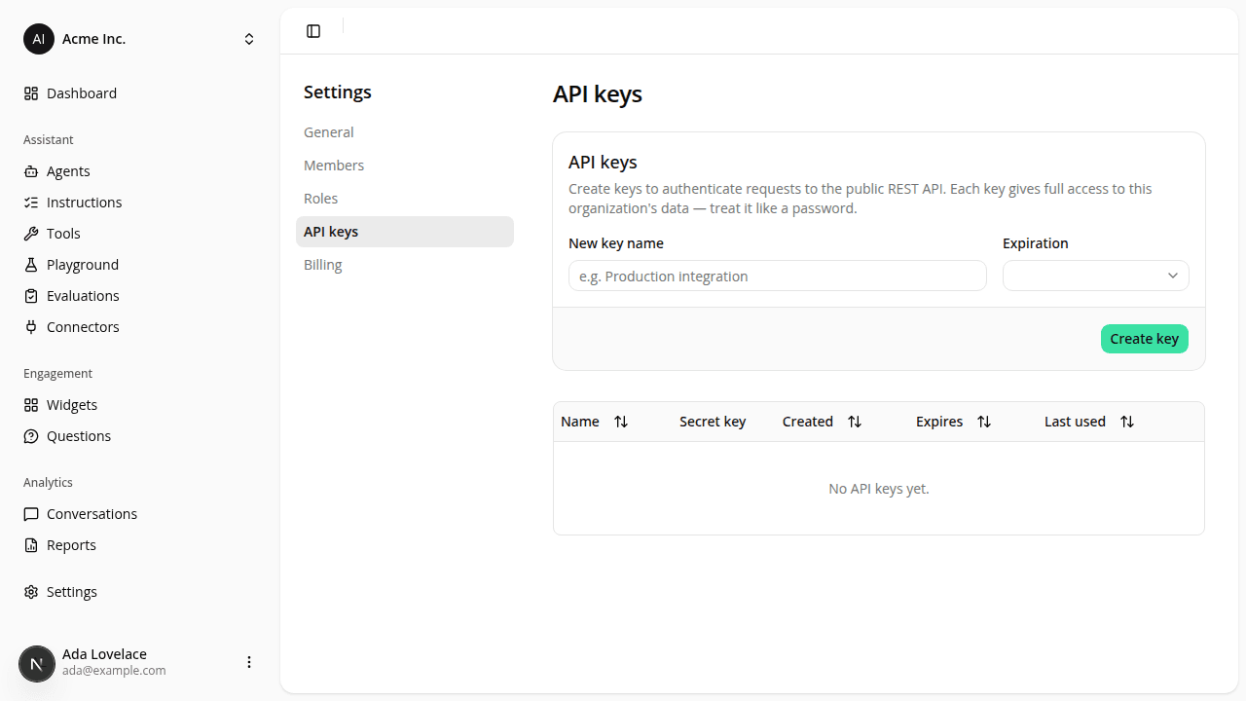
Task: Open user menu three-dots icon
Action: pos(249,662)
